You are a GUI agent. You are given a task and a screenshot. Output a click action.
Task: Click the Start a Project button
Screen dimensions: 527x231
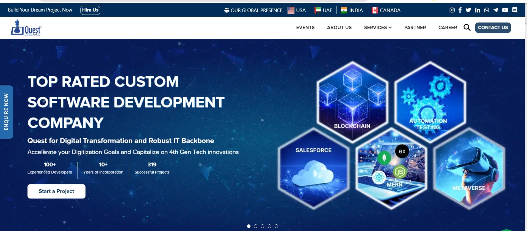[x=56, y=191]
